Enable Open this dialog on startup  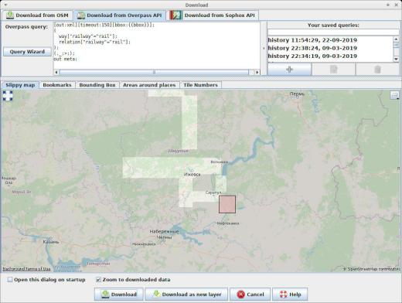point(10,280)
